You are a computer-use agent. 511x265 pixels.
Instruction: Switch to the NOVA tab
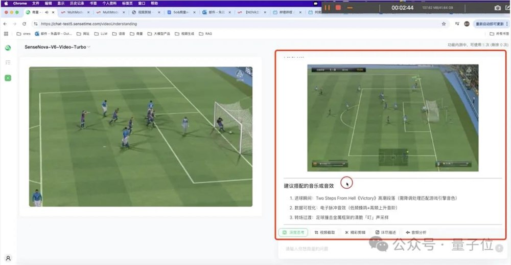pyautogui.click(x=252, y=12)
